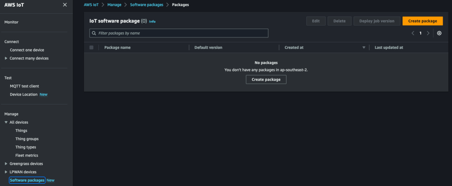The width and height of the screenshot is (452, 186).
Task: Open MQTT test client
Action: (x=24, y=86)
